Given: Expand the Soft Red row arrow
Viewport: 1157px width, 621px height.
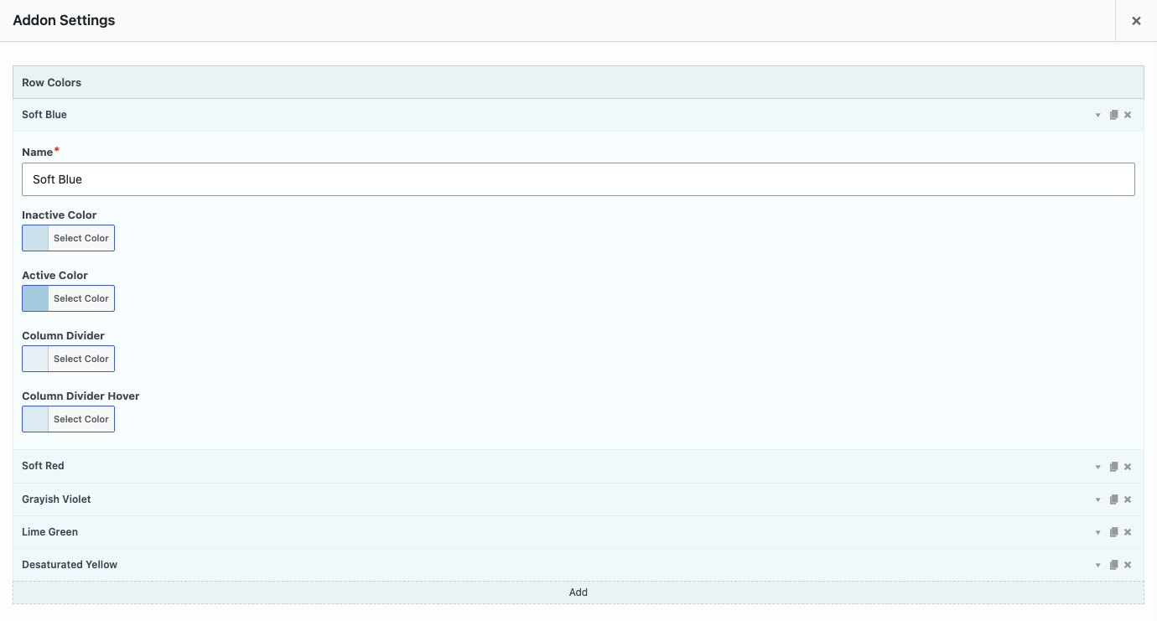Looking at the screenshot, I should [1097, 467].
